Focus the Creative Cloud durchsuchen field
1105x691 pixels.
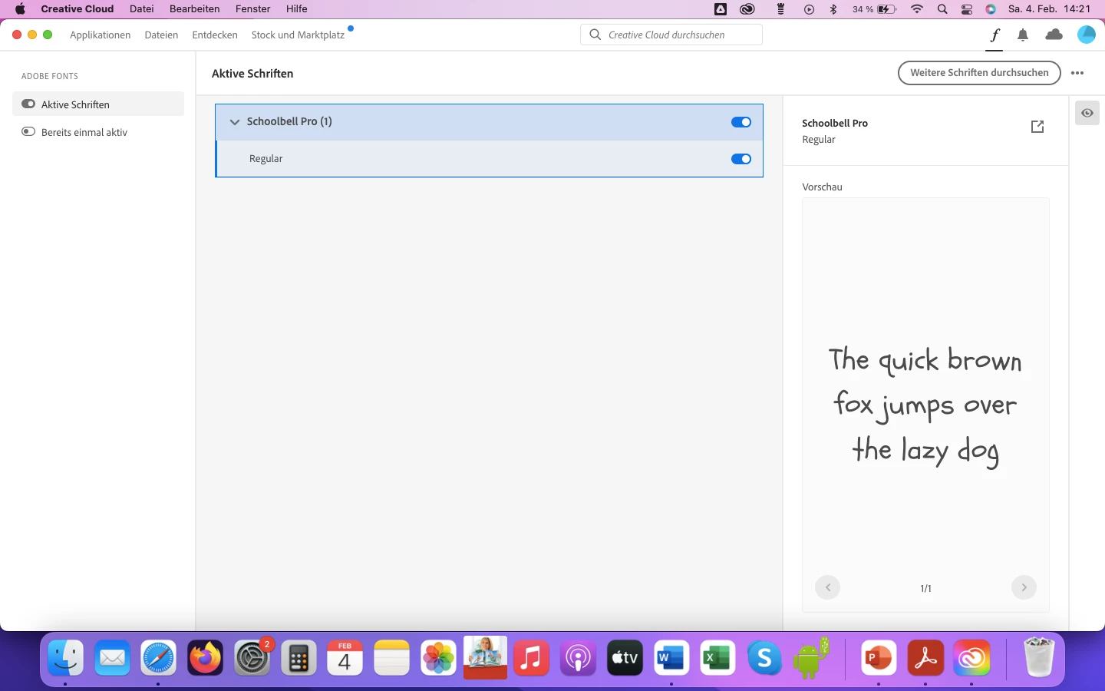click(x=671, y=35)
